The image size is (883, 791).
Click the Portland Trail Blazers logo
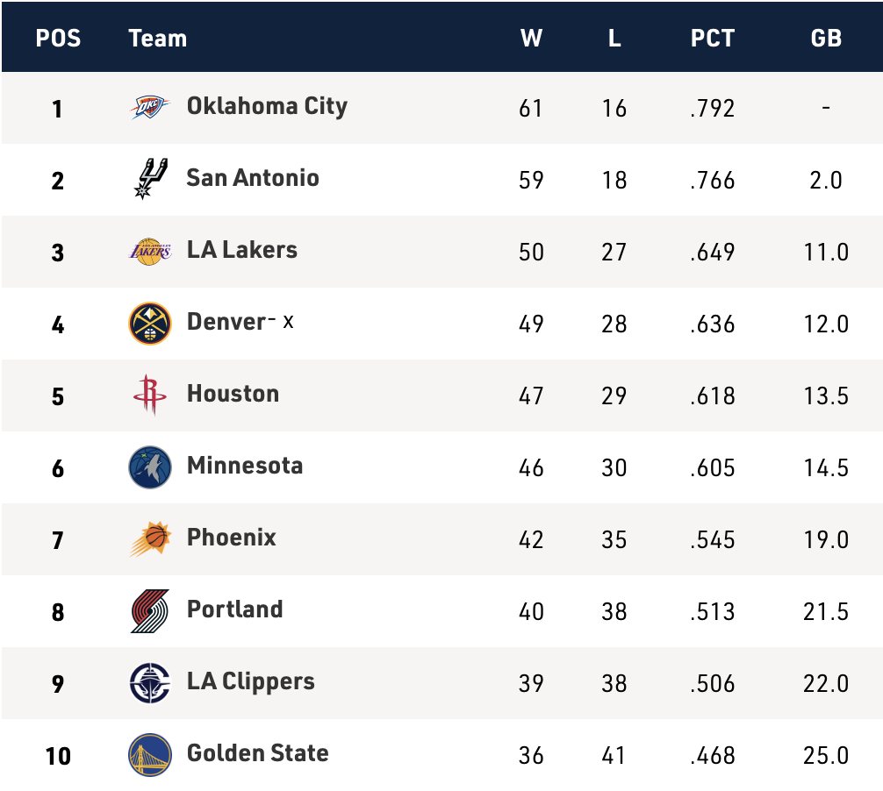point(149,610)
